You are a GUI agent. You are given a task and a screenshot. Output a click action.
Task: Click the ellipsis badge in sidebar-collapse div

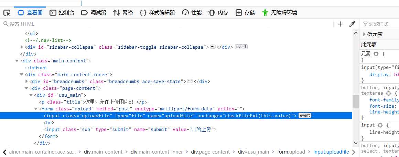coord(213,47)
